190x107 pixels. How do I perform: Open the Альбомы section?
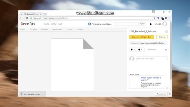tap(45, 29)
